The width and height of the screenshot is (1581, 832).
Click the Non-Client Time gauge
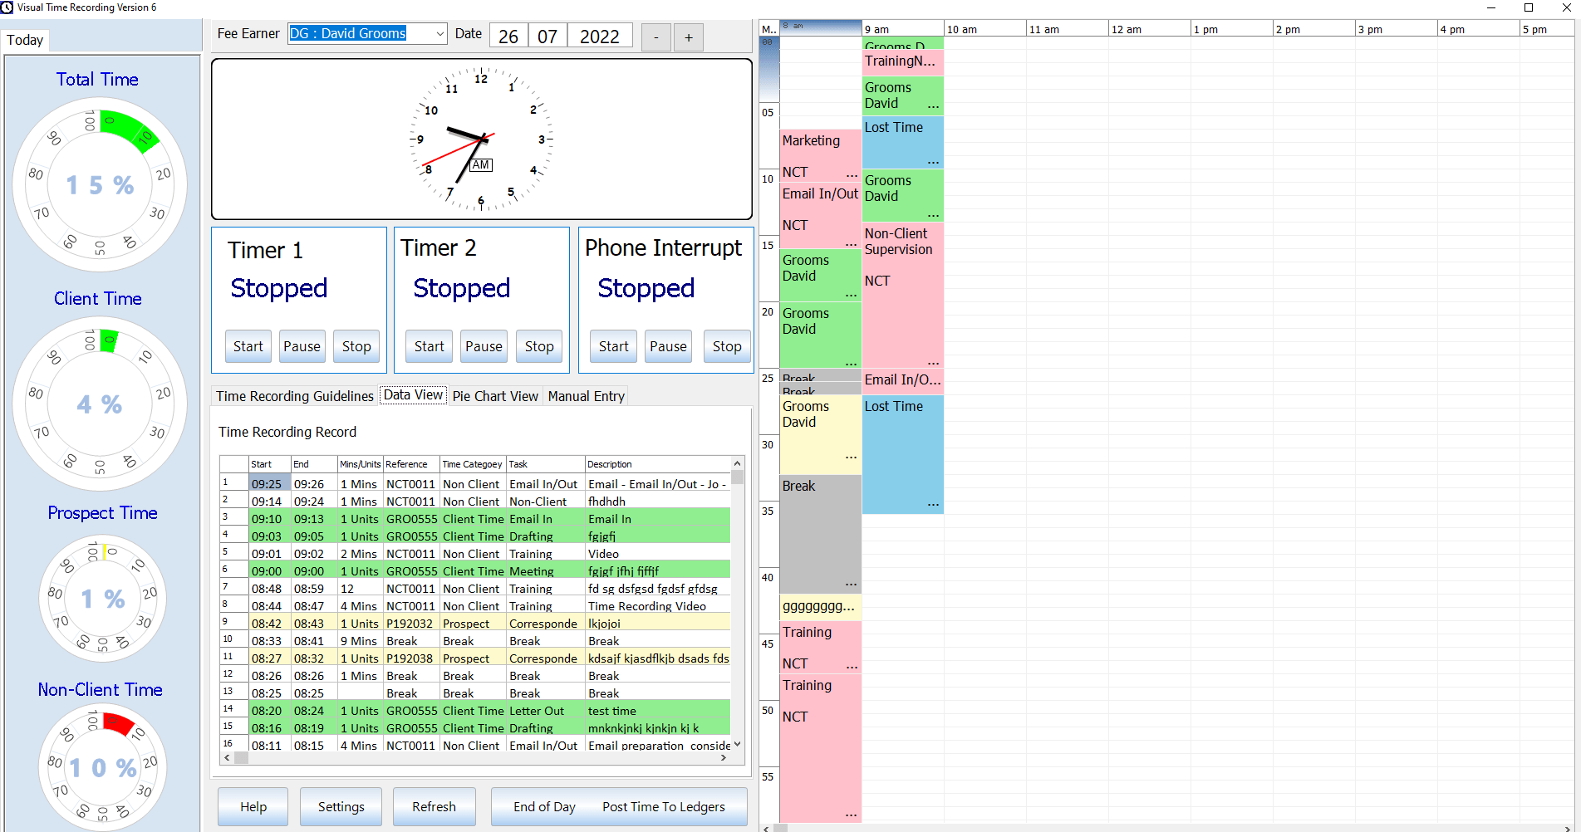pyautogui.click(x=103, y=767)
